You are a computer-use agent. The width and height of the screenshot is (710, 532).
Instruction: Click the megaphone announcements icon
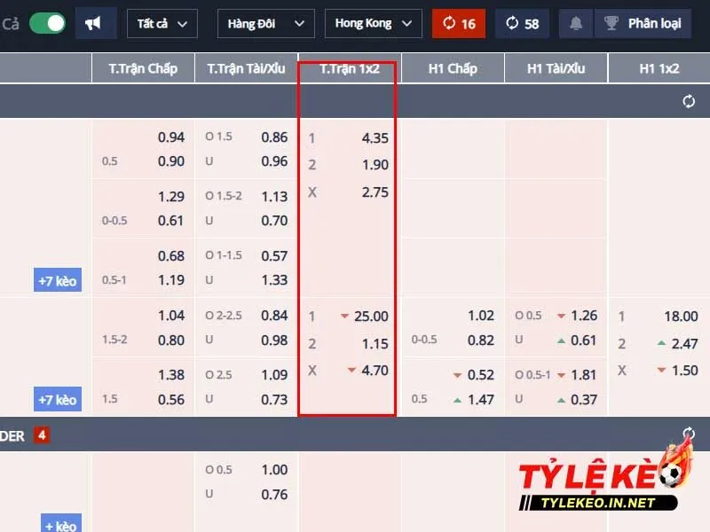(93, 23)
